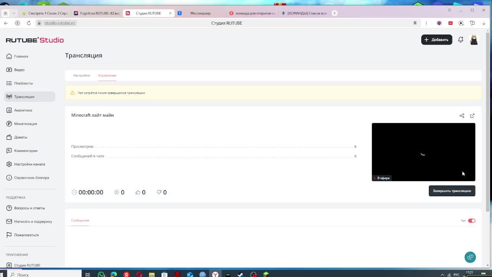Click the dislikes counter thumbs-down icon
Screen dimensions: 492x277
coord(159,192)
